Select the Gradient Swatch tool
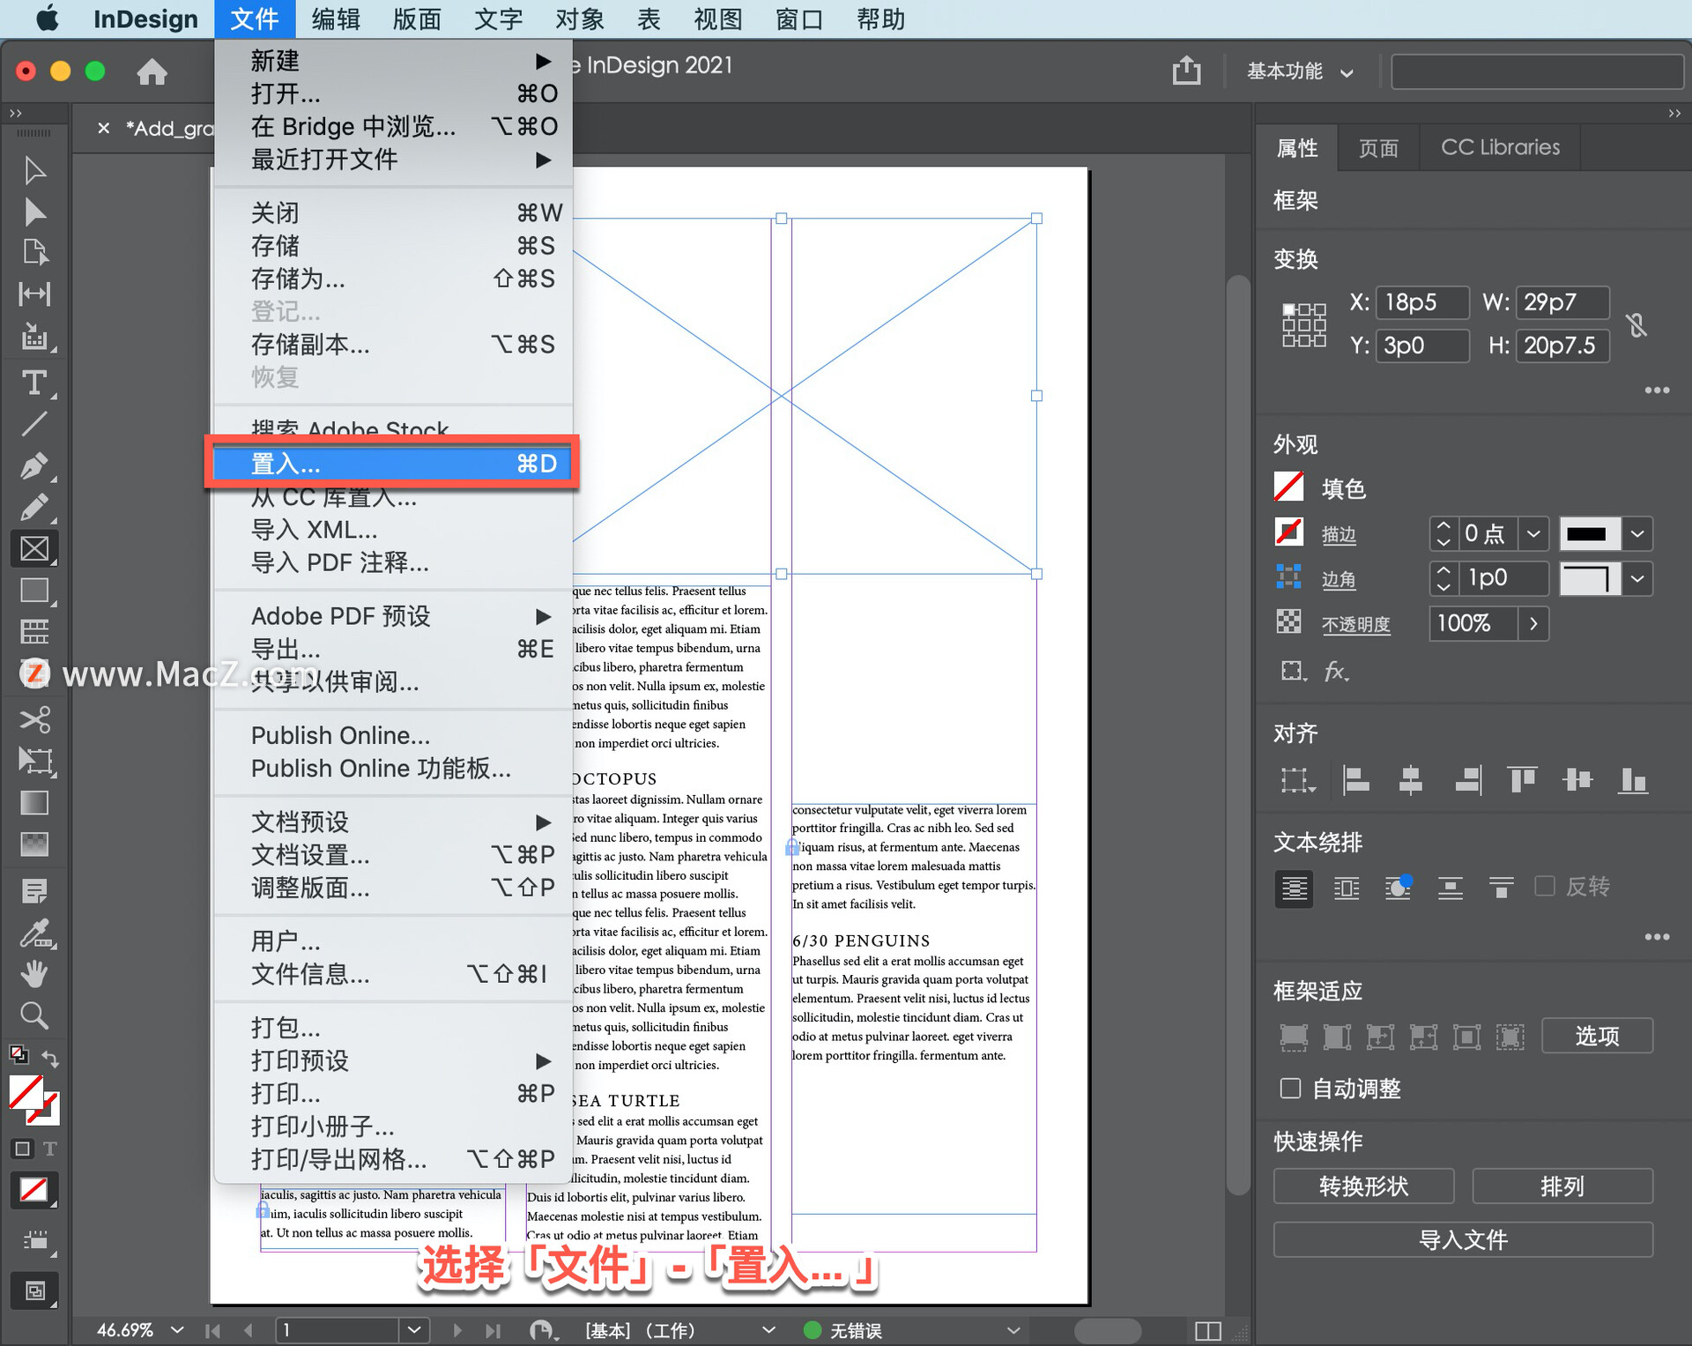 click(34, 803)
